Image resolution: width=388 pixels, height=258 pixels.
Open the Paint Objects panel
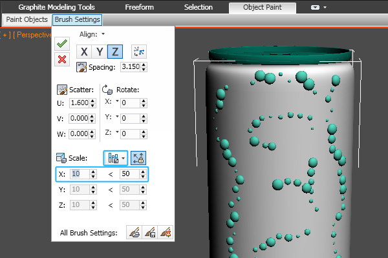pos(27,19)
